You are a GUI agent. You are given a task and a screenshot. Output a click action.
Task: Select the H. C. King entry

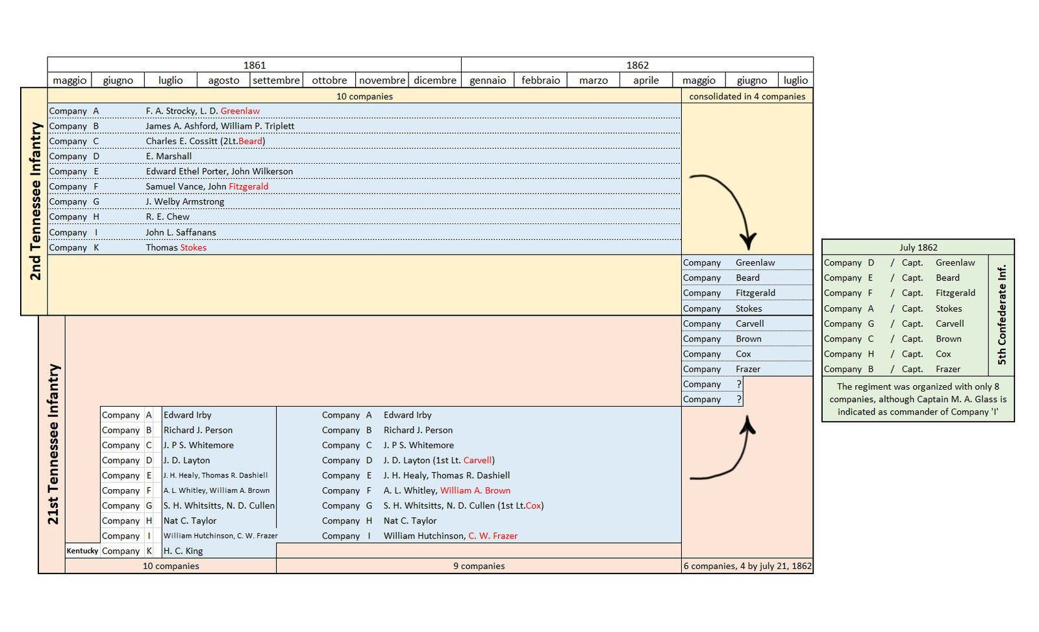click(x=183, y=551)
